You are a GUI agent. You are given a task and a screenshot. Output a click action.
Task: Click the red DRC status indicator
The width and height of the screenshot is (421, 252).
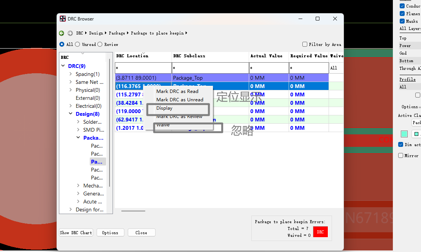coord(320,232)
